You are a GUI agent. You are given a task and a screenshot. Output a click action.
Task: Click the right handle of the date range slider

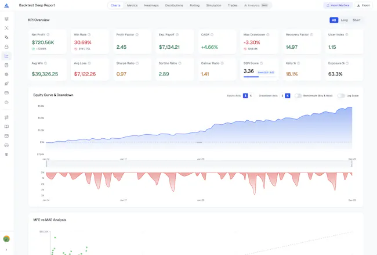351,164
